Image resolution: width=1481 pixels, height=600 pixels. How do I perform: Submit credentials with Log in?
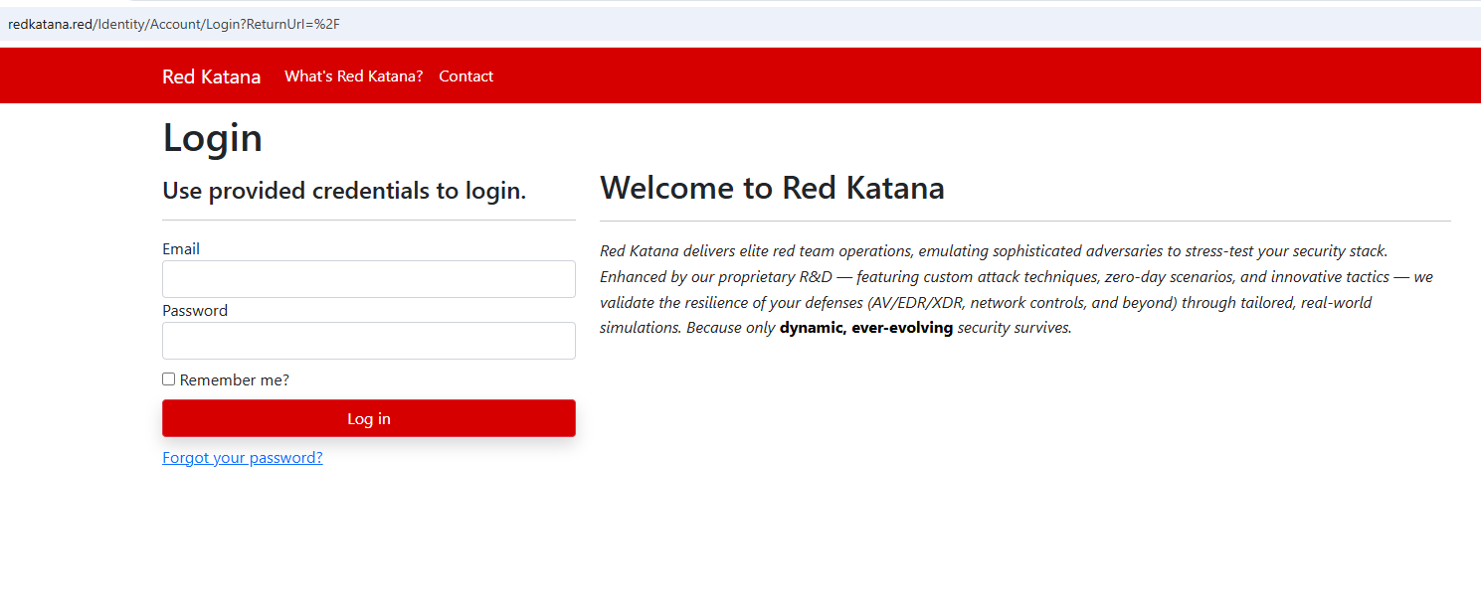click(368, 418)
